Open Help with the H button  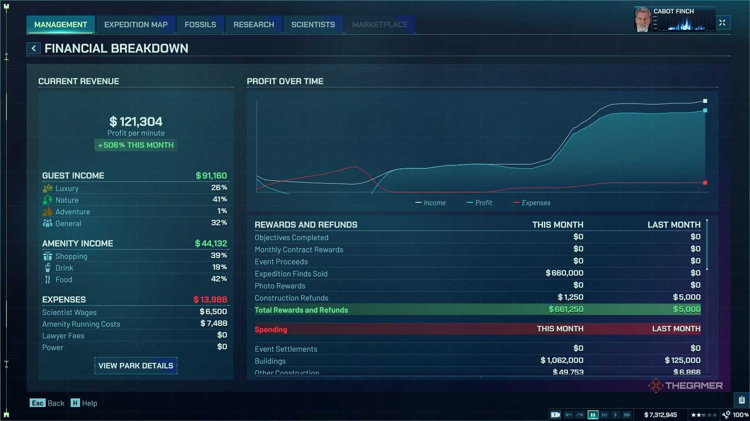tap(75, 403)
